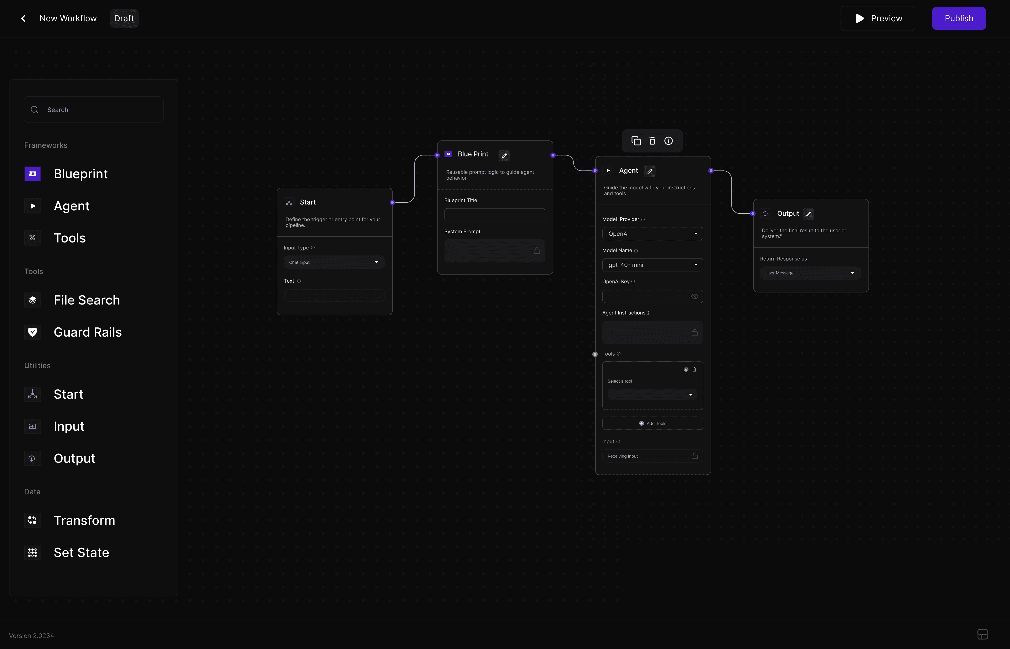Click the Blueprint Title input field
Image resolution: width=1010 pixels, height=649 pixels.
[x=494, y=215]
